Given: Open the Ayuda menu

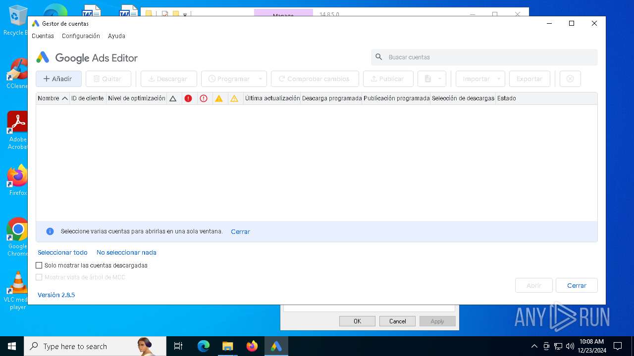Looking at the screenshot, I should tap(116, 36).
